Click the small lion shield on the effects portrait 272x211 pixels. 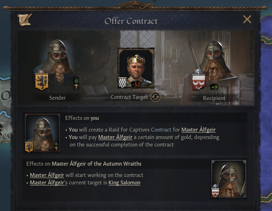(x=29, y=147)
